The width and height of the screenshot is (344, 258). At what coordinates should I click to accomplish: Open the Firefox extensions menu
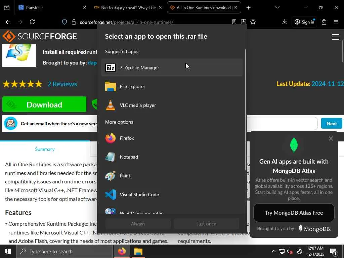[324, 22]
